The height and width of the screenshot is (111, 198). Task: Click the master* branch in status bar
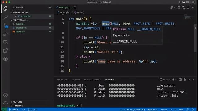point(14,109)
